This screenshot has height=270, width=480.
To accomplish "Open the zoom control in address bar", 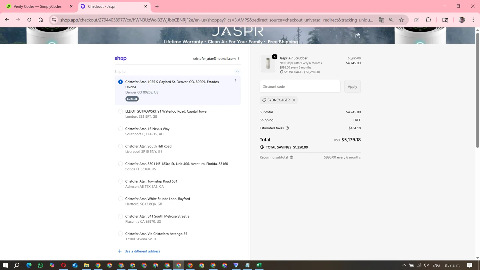I will 391,20.
